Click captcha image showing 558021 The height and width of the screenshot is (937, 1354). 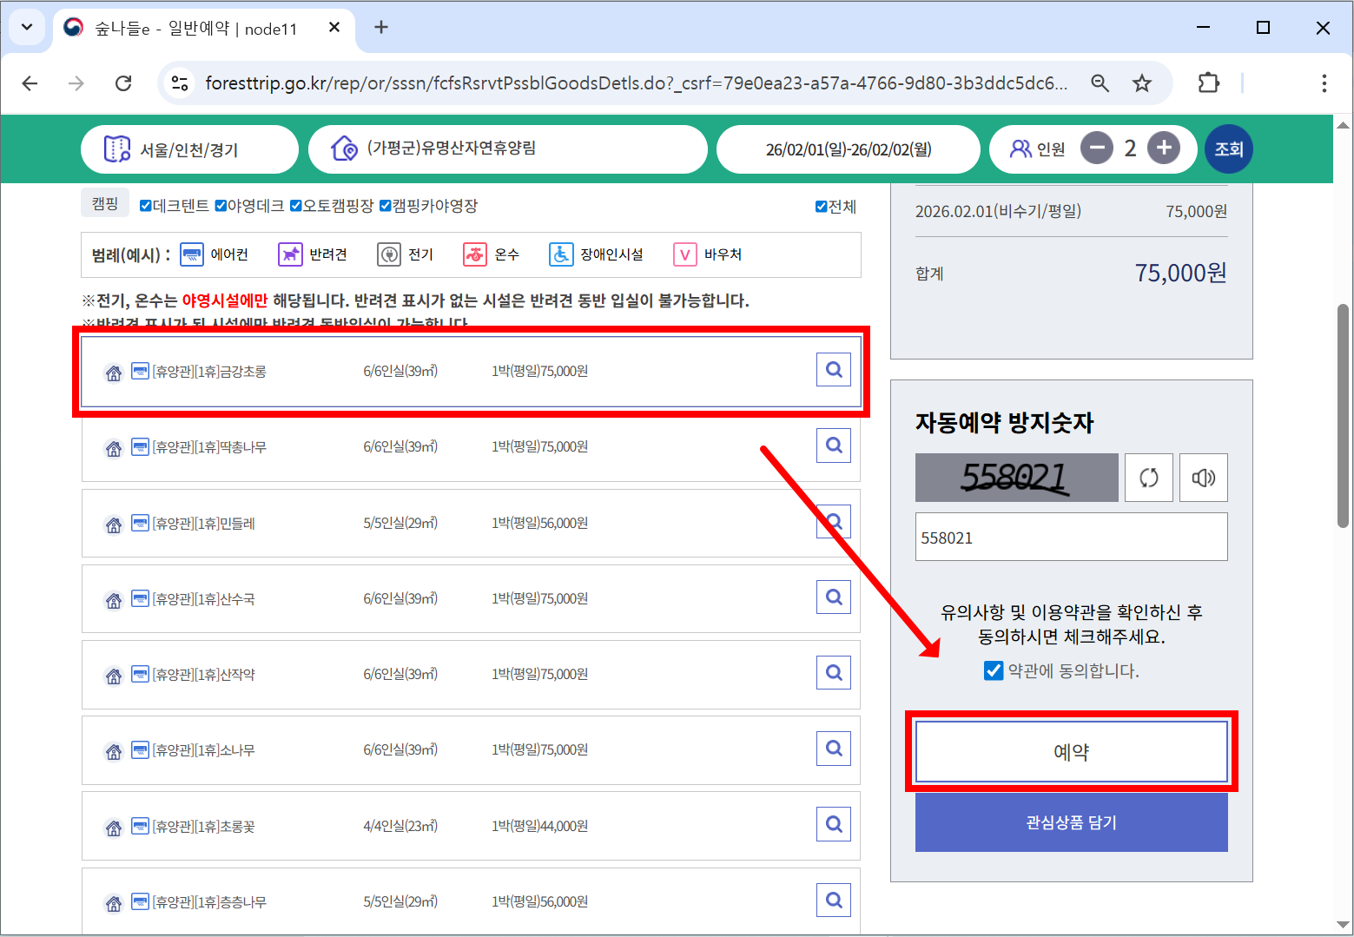(1017, 478)
